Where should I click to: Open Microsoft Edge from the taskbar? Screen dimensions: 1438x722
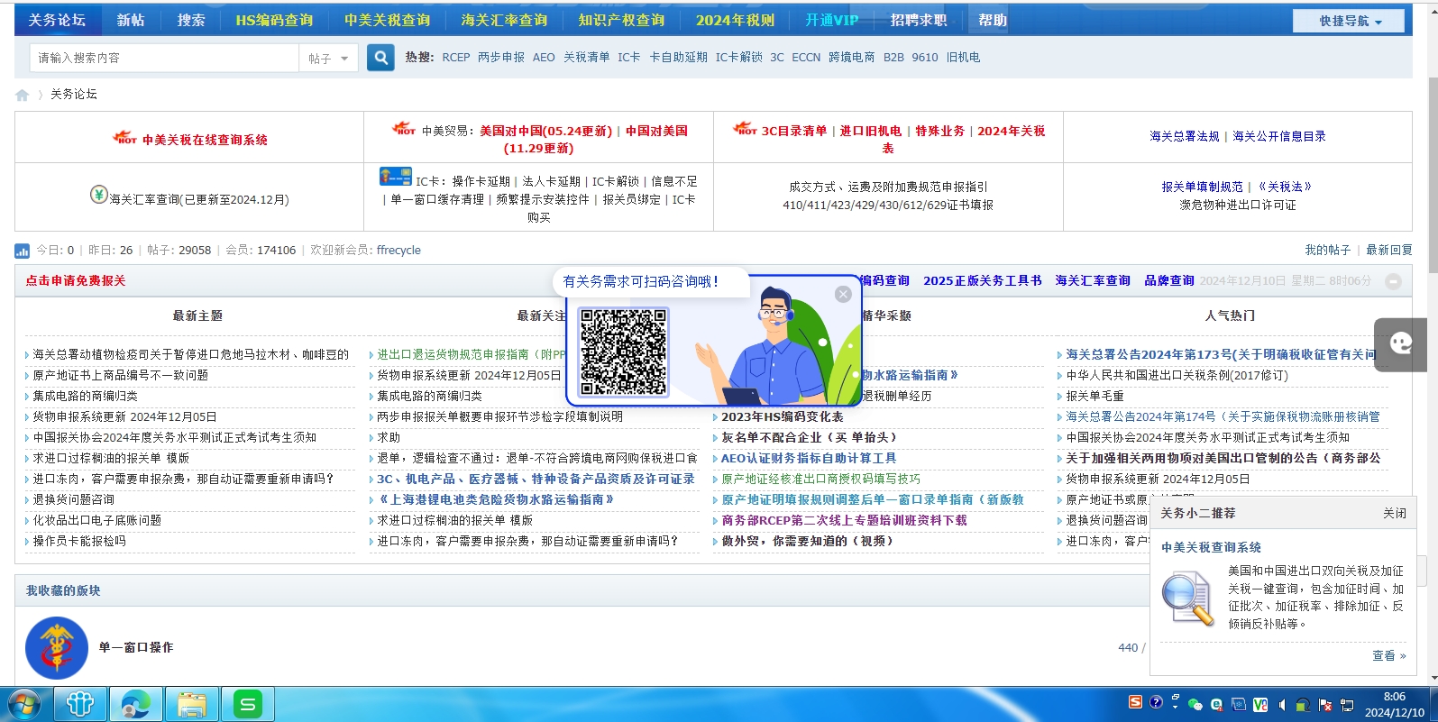(136, 704)
